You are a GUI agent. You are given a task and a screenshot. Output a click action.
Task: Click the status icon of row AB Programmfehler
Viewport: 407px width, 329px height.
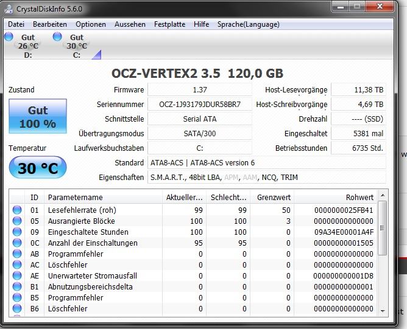pyautogui.click(x=17, y=254)
